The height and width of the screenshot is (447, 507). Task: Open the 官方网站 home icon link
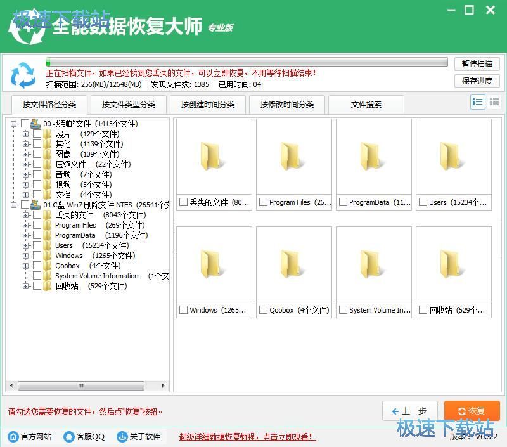tap(13, 437)
